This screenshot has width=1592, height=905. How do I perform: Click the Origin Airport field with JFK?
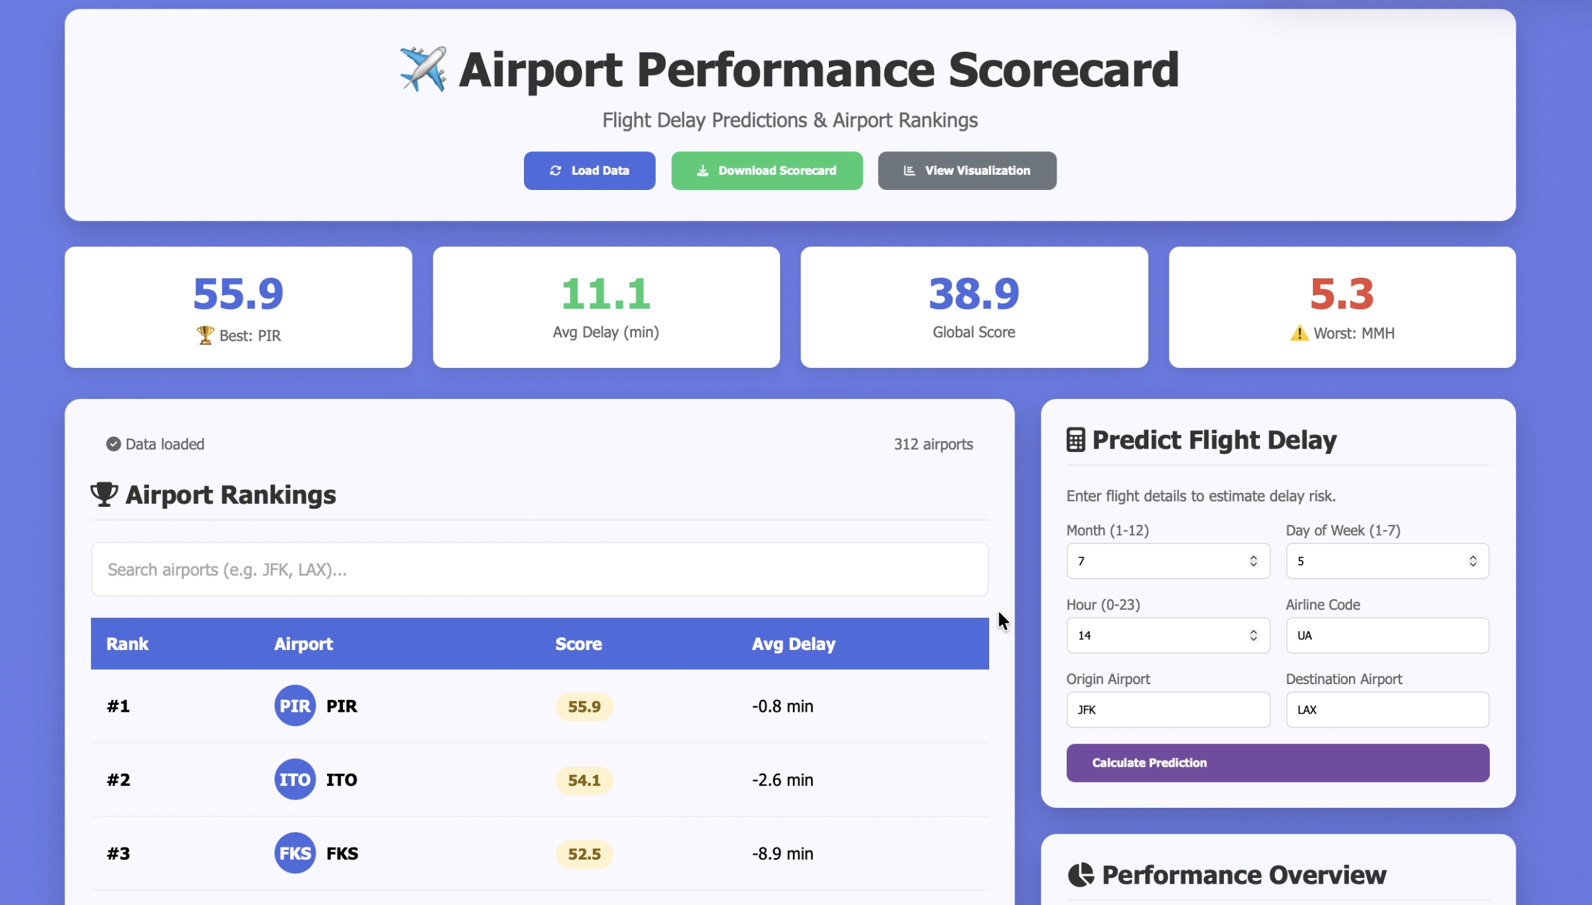tap(1168, 710)
